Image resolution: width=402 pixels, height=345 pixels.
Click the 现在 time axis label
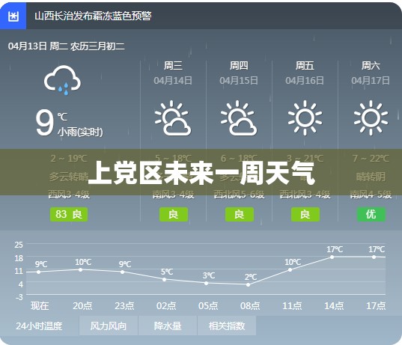[x=40, y=306]
